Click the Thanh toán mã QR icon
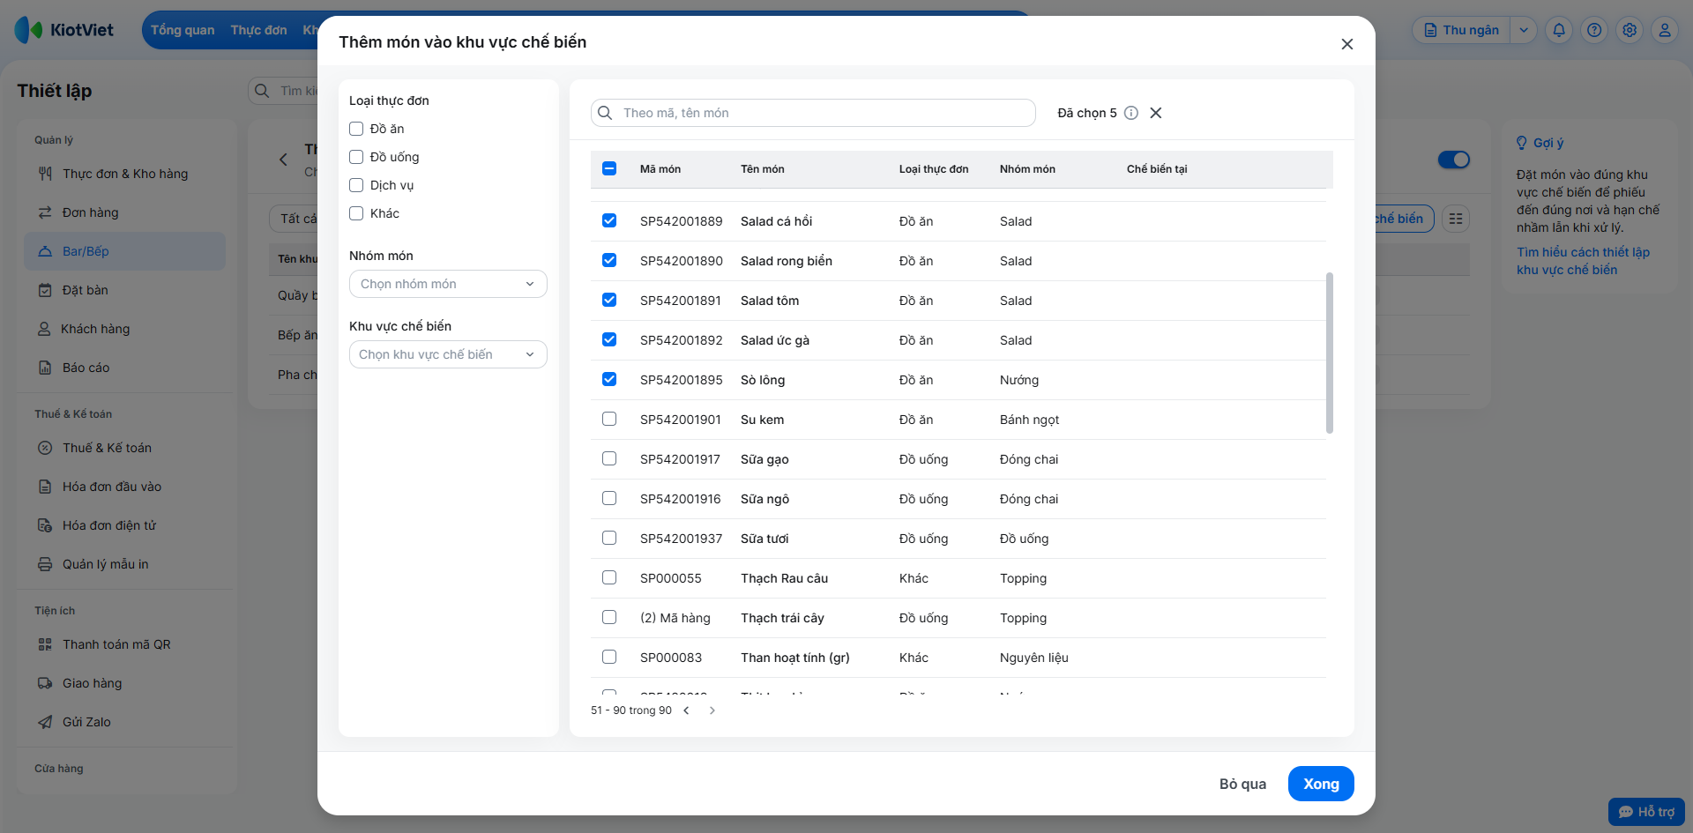Image resolution: width=1693 pixels, height=833 pixels. click(45, 644)
